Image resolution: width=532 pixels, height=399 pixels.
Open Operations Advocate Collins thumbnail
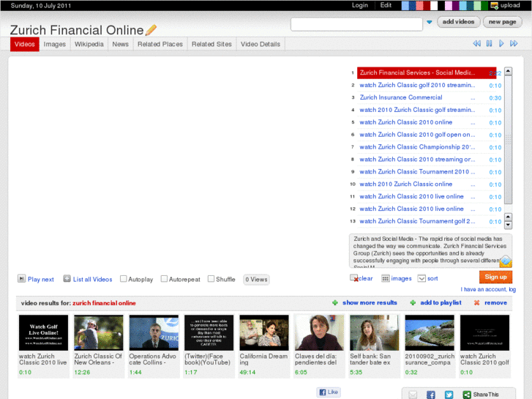click(154, 332)
